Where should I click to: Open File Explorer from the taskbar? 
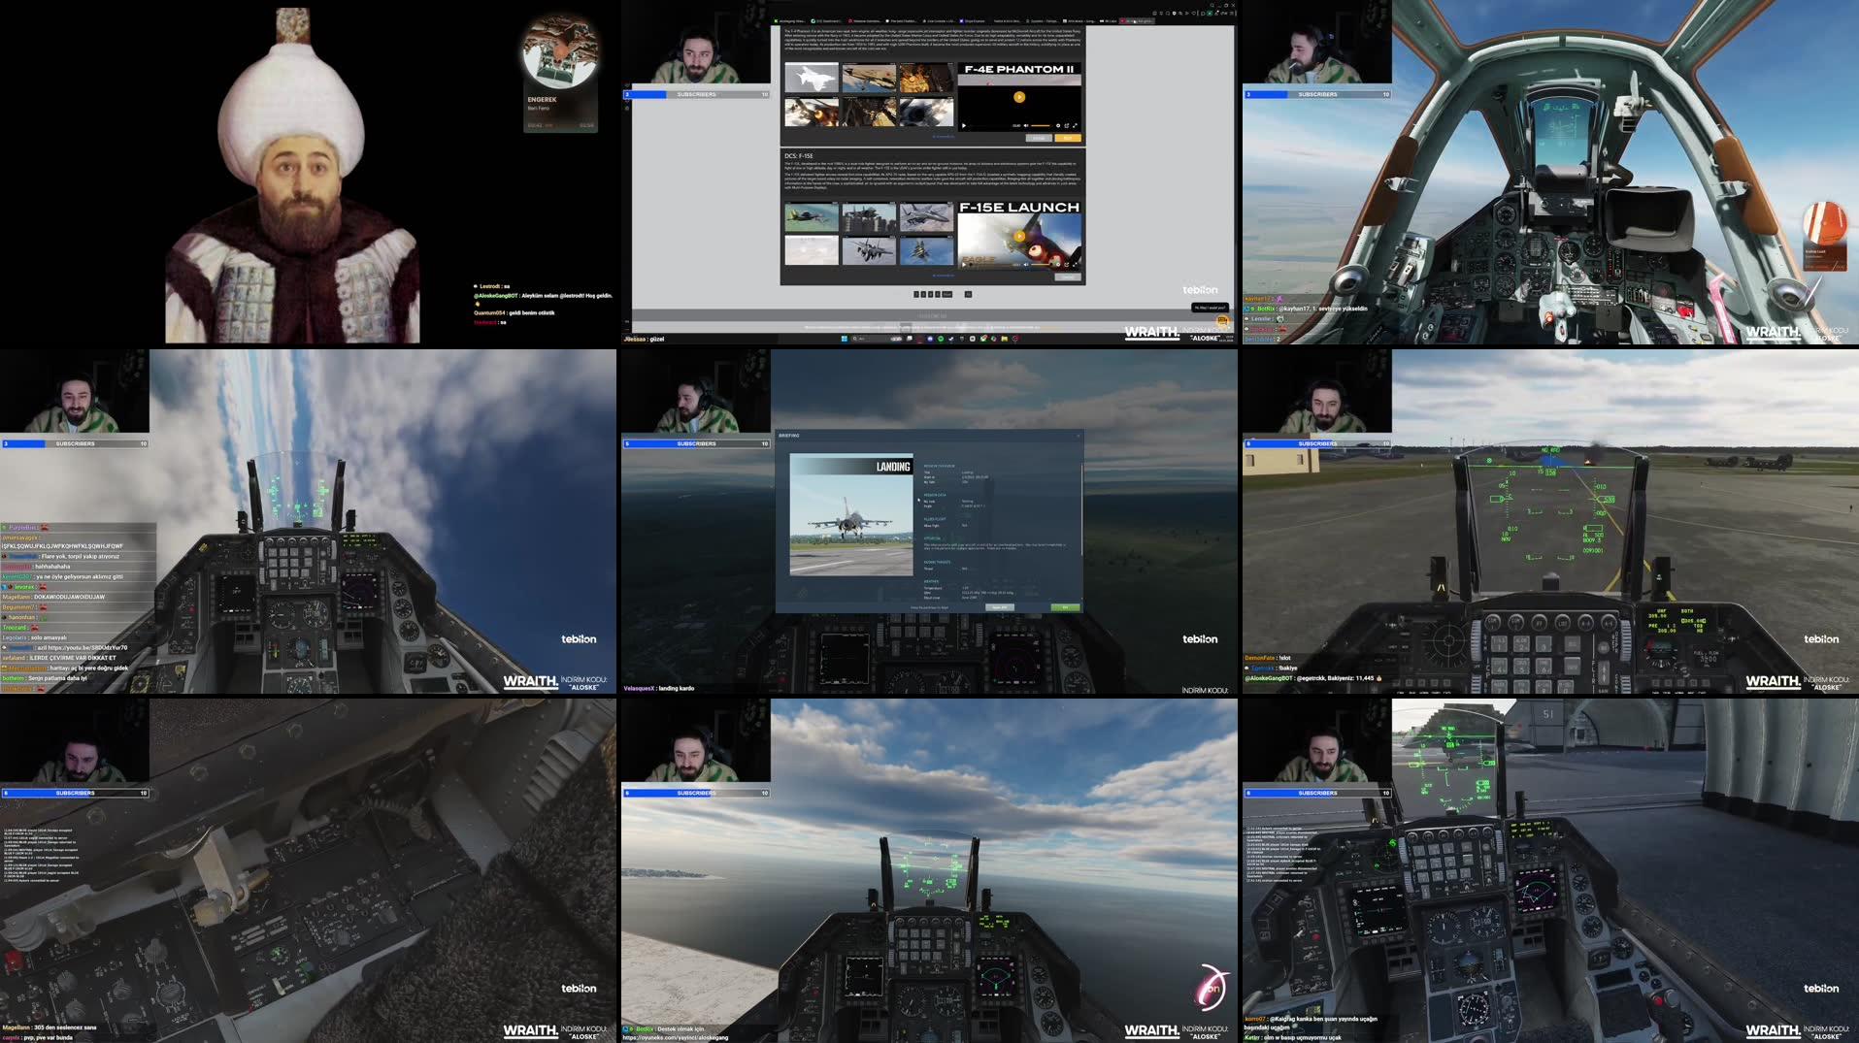(x=1005, y=342)
